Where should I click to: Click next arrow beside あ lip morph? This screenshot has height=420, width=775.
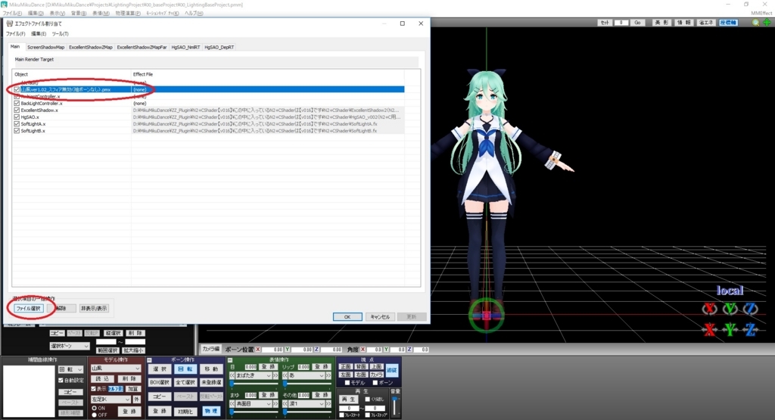(328, 376)
